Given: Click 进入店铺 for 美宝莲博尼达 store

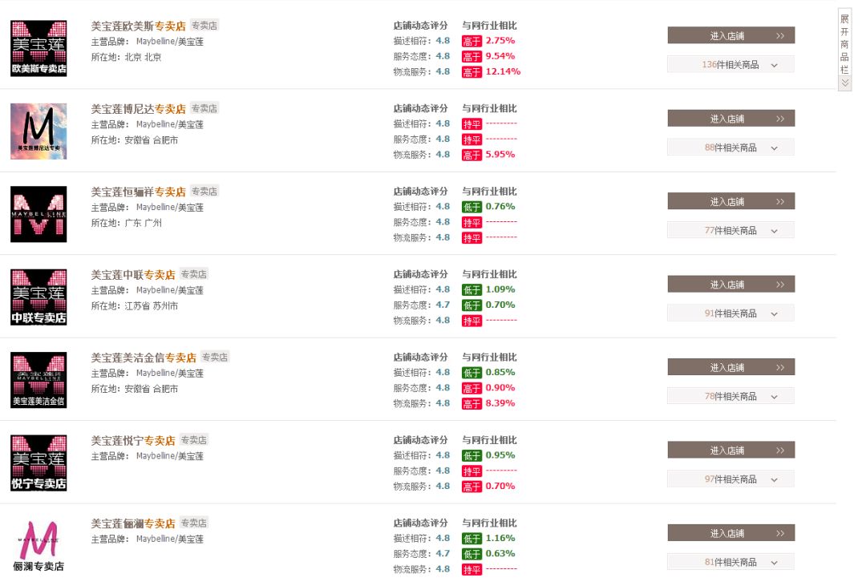Looking at the screenshot, I should click(x=730, y=119).
